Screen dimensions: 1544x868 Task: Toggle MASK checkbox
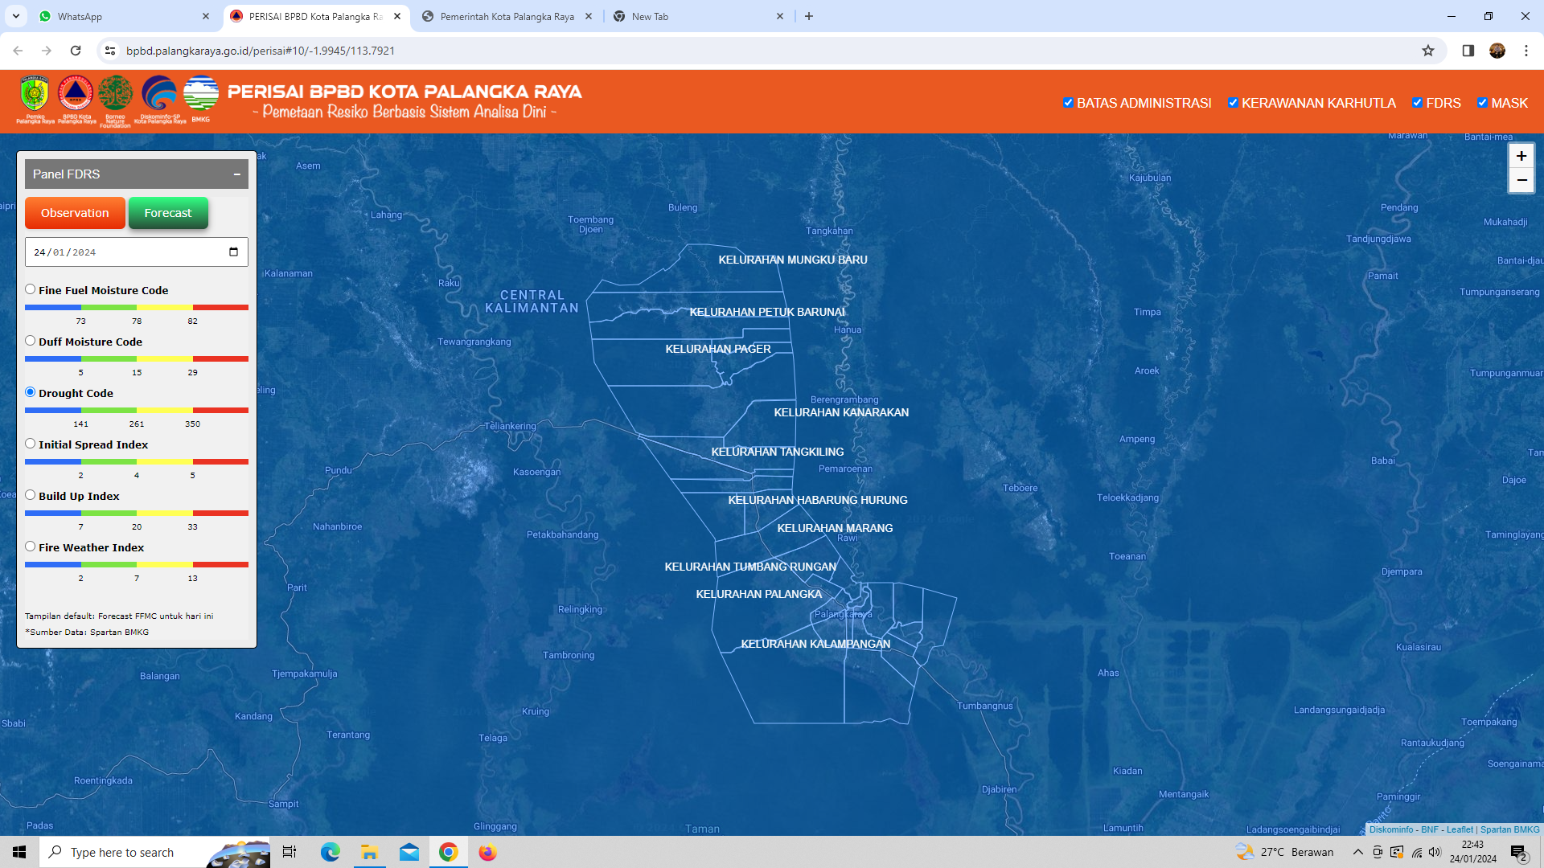click(1482, 103)
